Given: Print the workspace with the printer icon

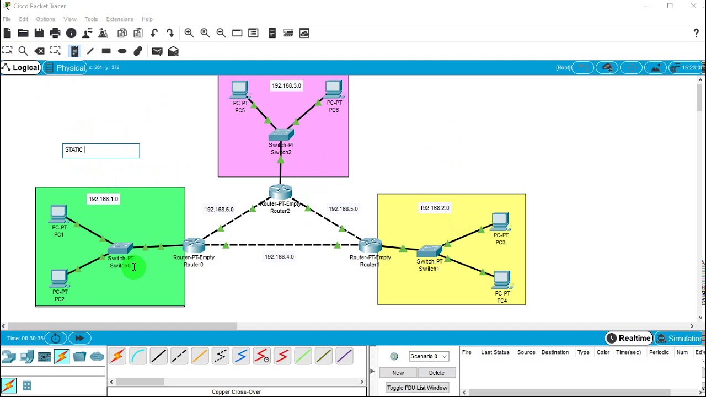Looking at the screenshot, I should click(x=55, y=33).
